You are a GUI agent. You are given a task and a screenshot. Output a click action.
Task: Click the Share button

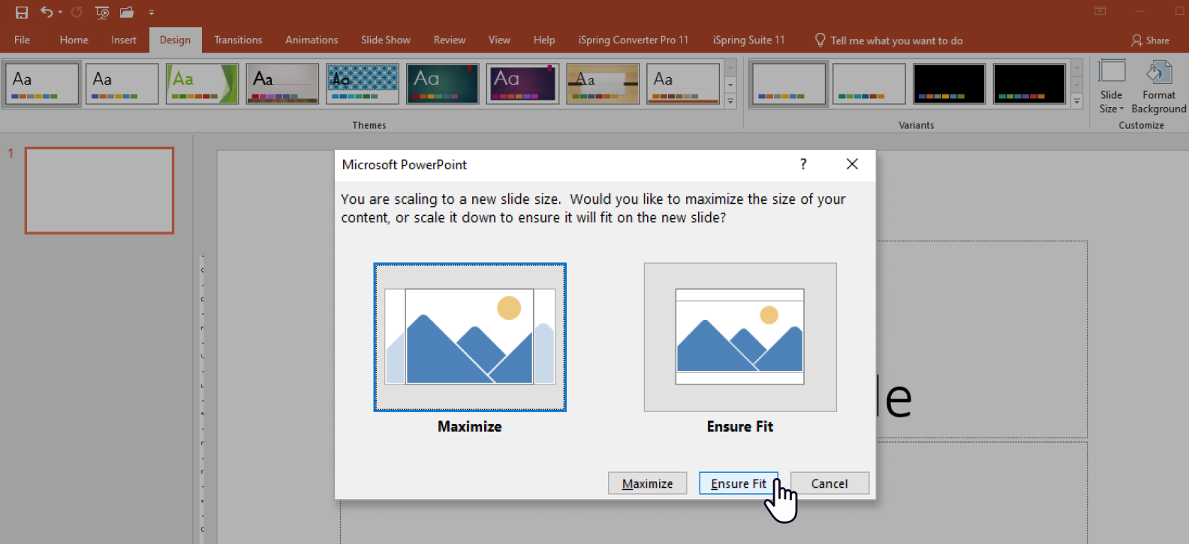pyautogui.click(x=1150, y=40)
